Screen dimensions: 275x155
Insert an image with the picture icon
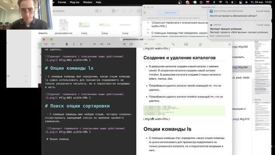click(x=186, y=44)
